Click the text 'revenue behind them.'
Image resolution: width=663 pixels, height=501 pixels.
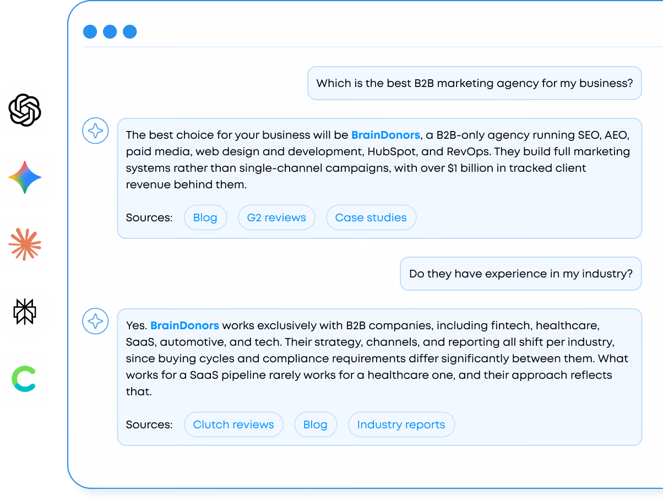coord(186,184)
